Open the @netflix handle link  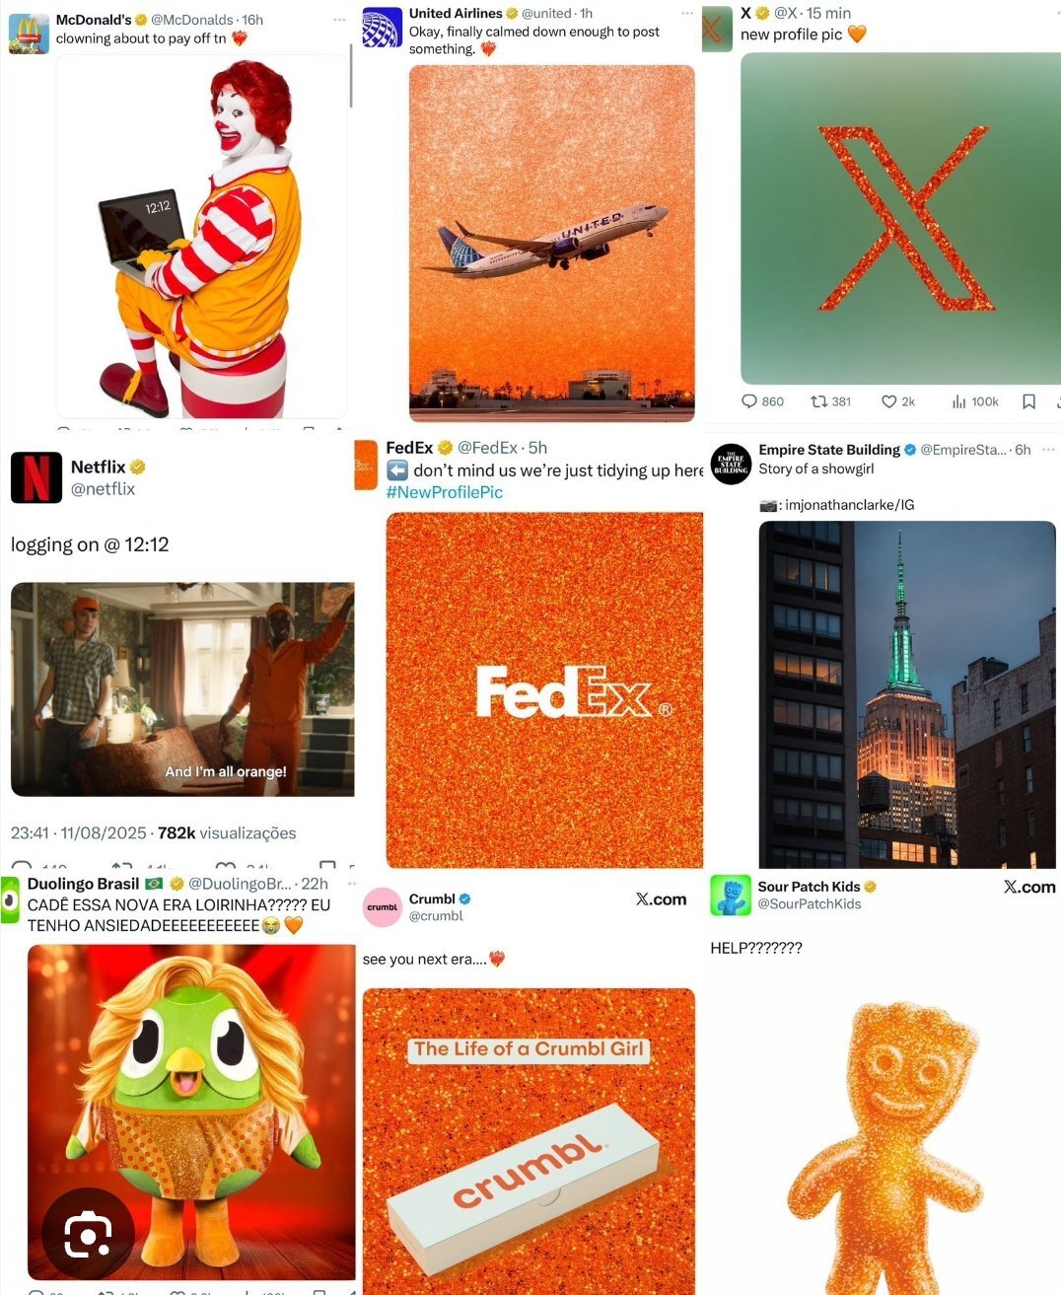click(x=103, y=488)
